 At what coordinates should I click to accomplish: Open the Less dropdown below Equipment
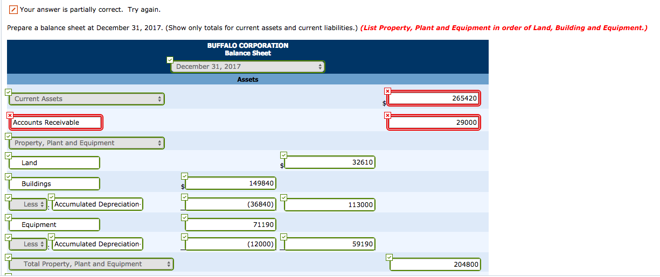coord(31,244)
